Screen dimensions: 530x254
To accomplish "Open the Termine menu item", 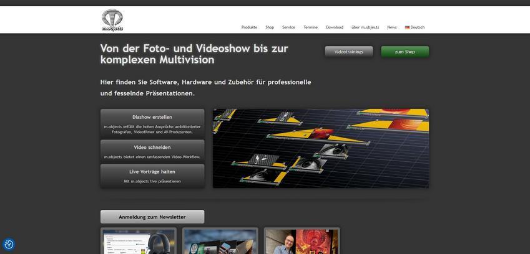I will point(310,27).
